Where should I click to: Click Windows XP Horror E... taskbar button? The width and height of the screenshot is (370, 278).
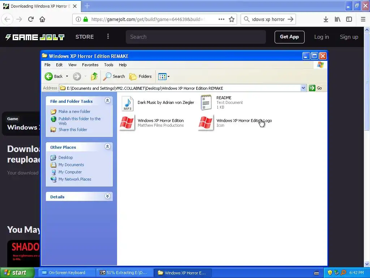click(x=183, y=273)
